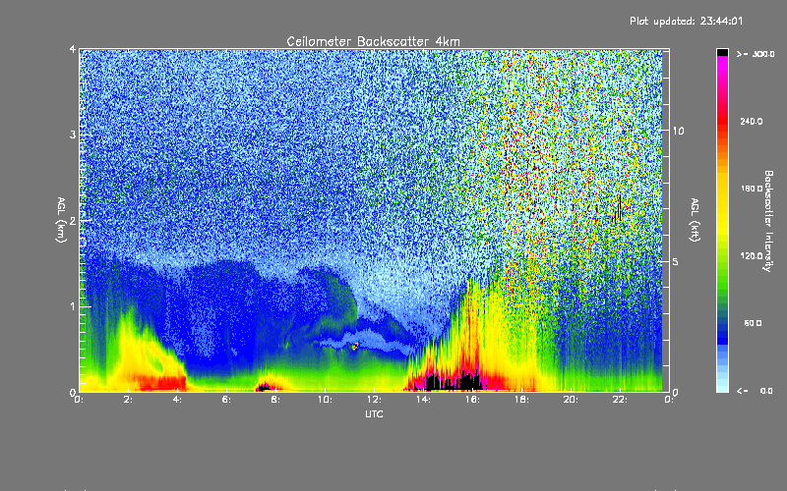Click the '4' tick on the km axis
The width and height of the screenshot is (787, 491).
point(73,50)
